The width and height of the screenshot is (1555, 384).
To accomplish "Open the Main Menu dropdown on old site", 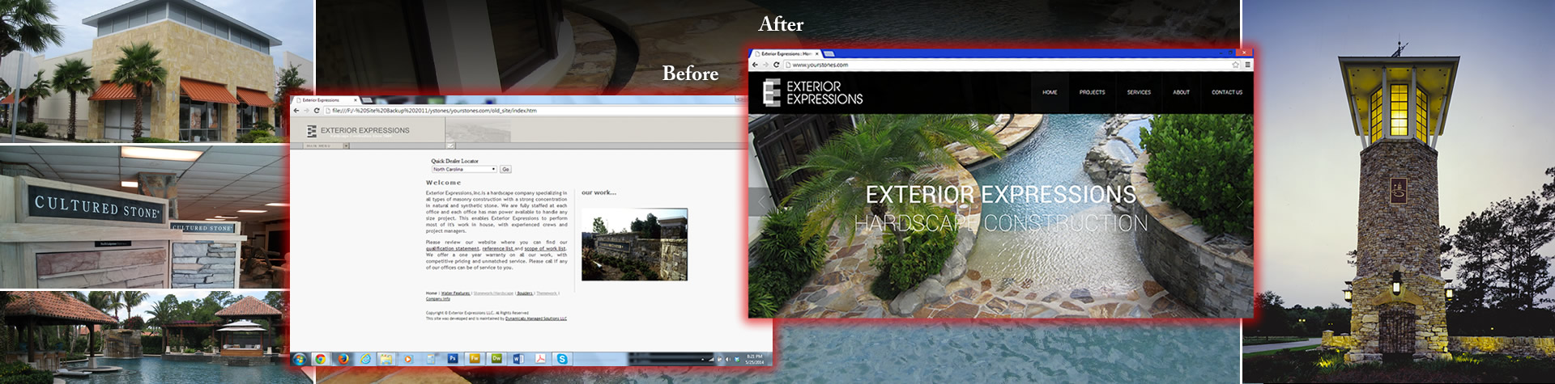I will pyautogui.click(x=326, y=146).
